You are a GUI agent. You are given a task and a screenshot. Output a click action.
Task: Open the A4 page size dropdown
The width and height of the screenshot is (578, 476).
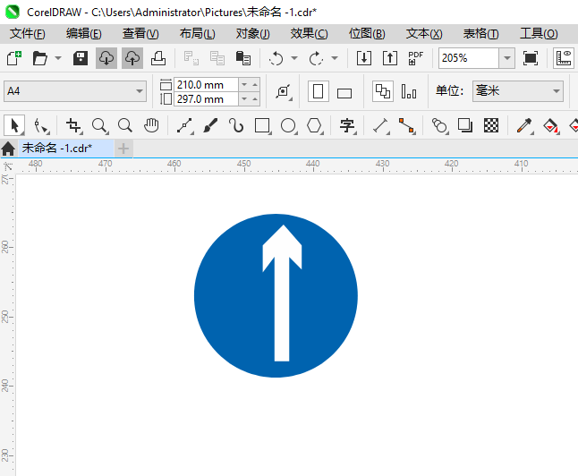(75, 91)
